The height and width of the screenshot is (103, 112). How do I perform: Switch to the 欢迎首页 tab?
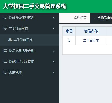point(75,18)
